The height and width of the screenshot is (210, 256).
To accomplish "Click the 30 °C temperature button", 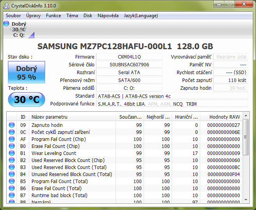I will 27,100.
